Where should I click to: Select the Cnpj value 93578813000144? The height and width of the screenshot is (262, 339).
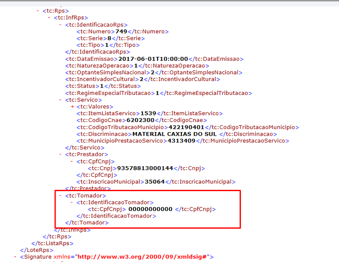pos(145,168)
